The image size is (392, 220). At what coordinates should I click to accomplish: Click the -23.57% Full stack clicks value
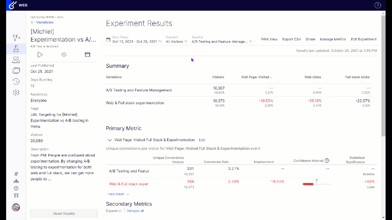coord(363,101)
